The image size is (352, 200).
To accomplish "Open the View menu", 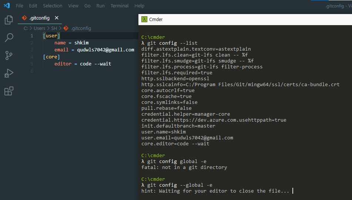I will [73, 6].
